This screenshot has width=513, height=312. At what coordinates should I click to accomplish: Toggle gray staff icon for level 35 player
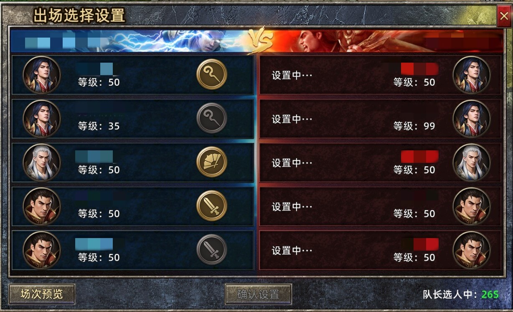pos(212,118)
